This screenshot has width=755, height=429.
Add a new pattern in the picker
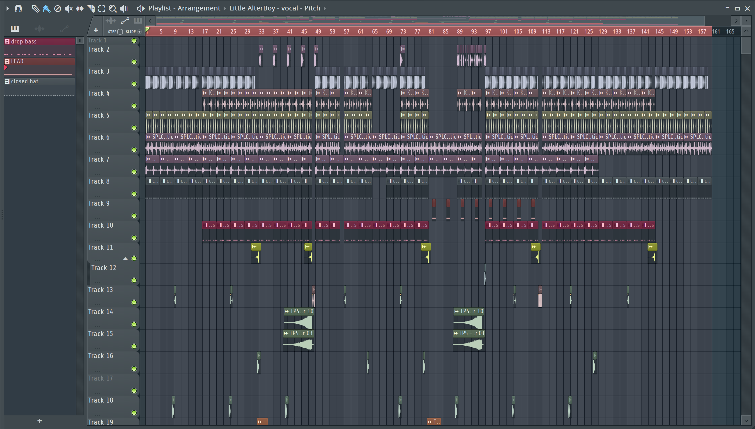(40, 421)
